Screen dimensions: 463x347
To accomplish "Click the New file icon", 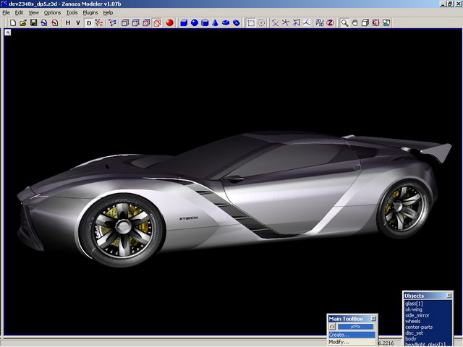I will [x=13, y=22].
